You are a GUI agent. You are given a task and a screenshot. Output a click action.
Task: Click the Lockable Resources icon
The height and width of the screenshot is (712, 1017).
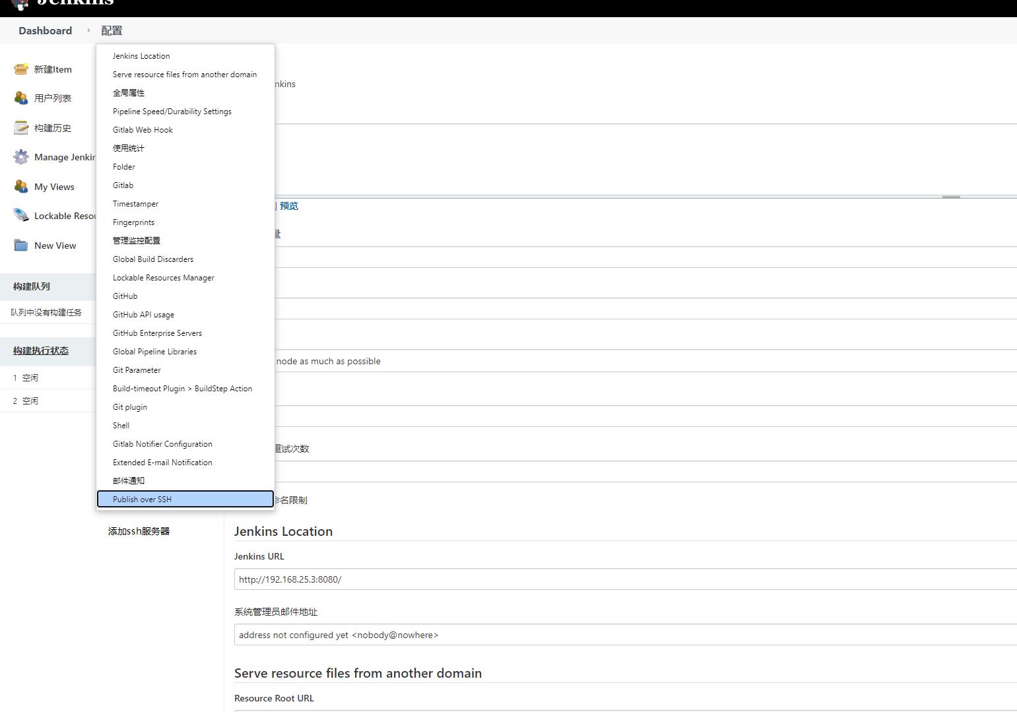pos(21,216)
